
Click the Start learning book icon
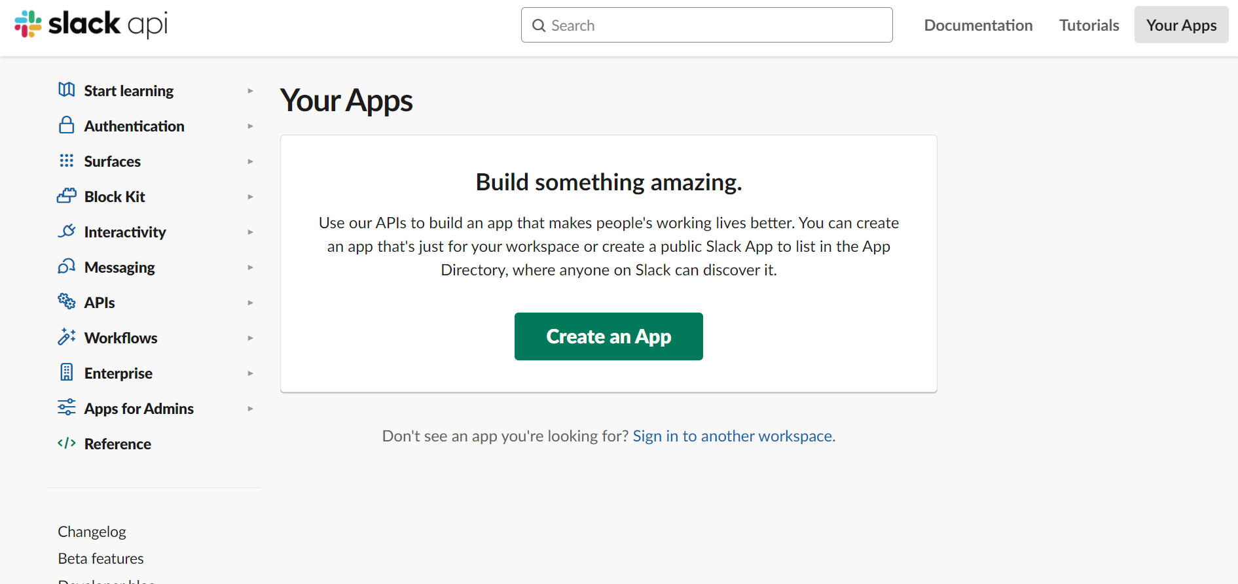67,90
